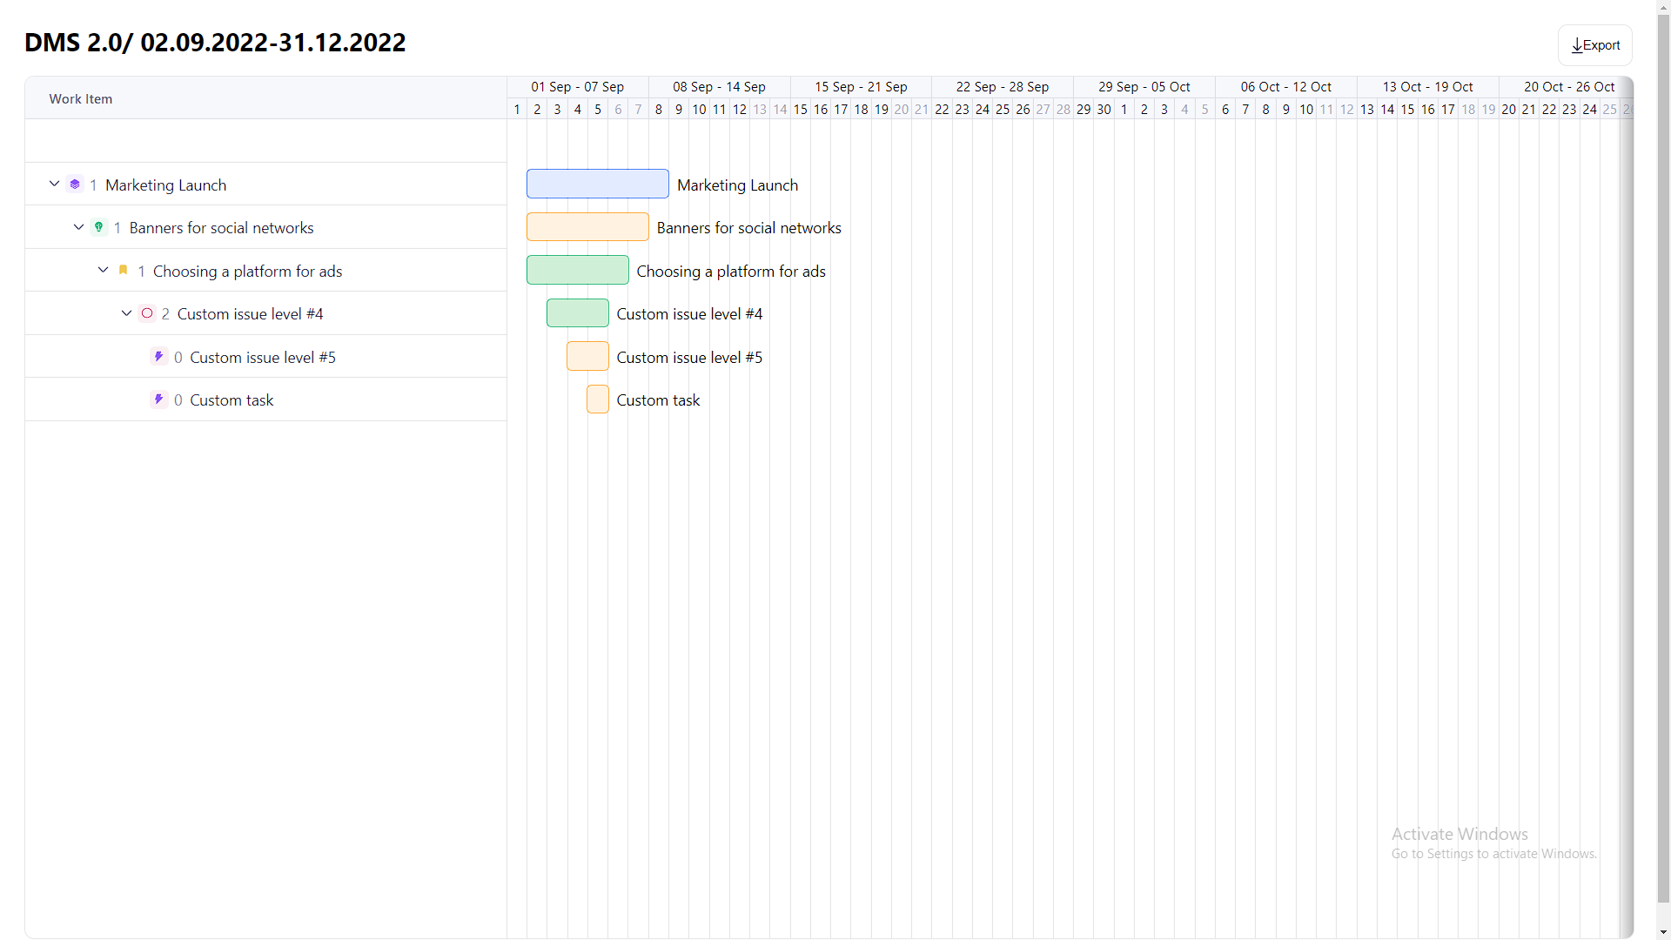Click Custom issue level #5 label in chart
This screenshot has width=1671, height=940.
click(689, 358)
